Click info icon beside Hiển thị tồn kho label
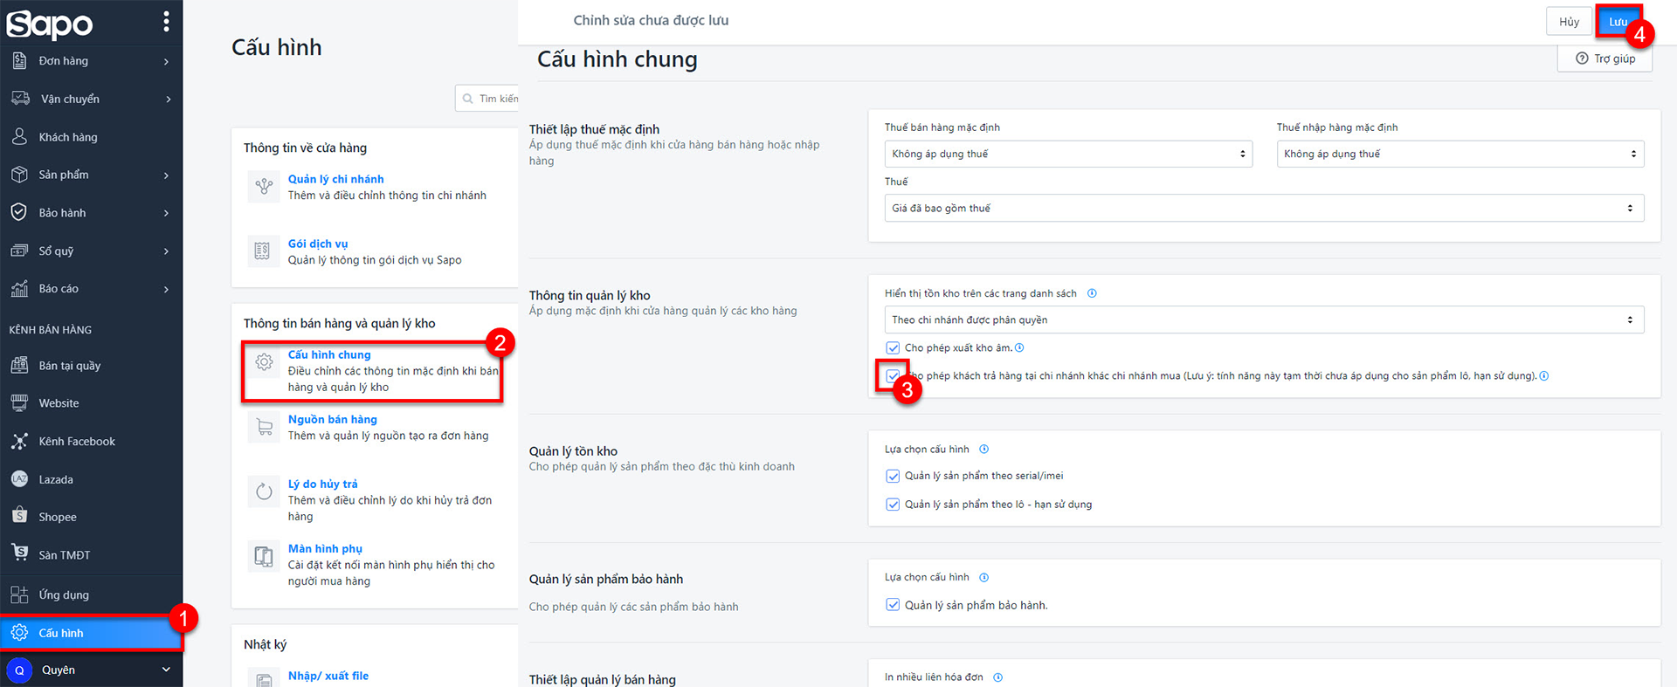The width and height of the screenshot is (1677, 687). pos(1092,293)
